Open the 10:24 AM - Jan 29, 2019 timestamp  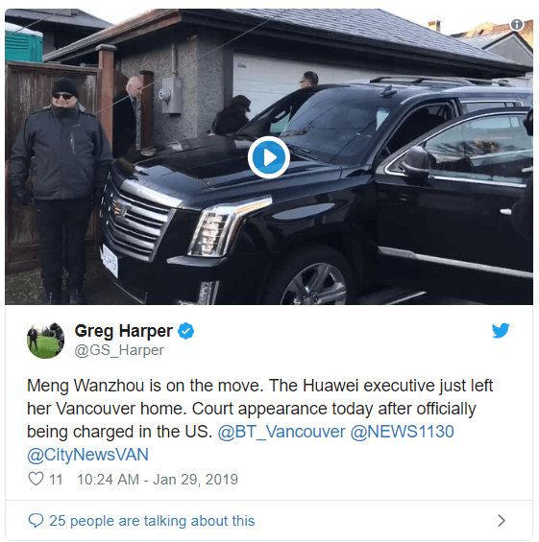pyautogui.click(x=158, y=480)
